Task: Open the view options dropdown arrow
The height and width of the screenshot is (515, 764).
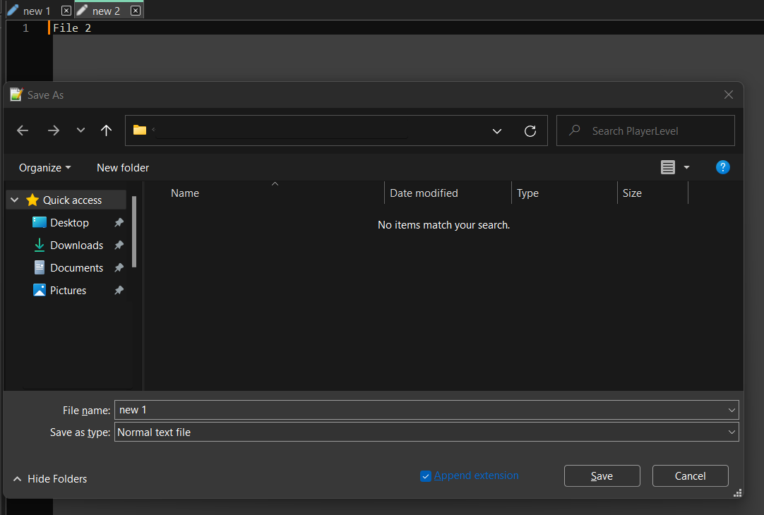Action: coord(686,167)
